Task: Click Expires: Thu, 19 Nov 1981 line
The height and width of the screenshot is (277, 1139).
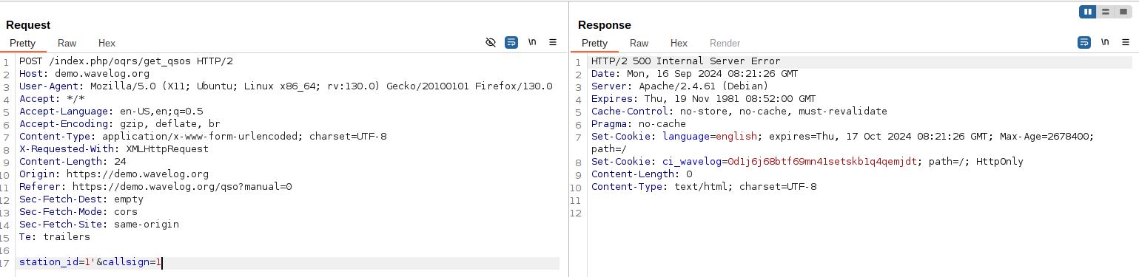Action: (x=704, y=99)
